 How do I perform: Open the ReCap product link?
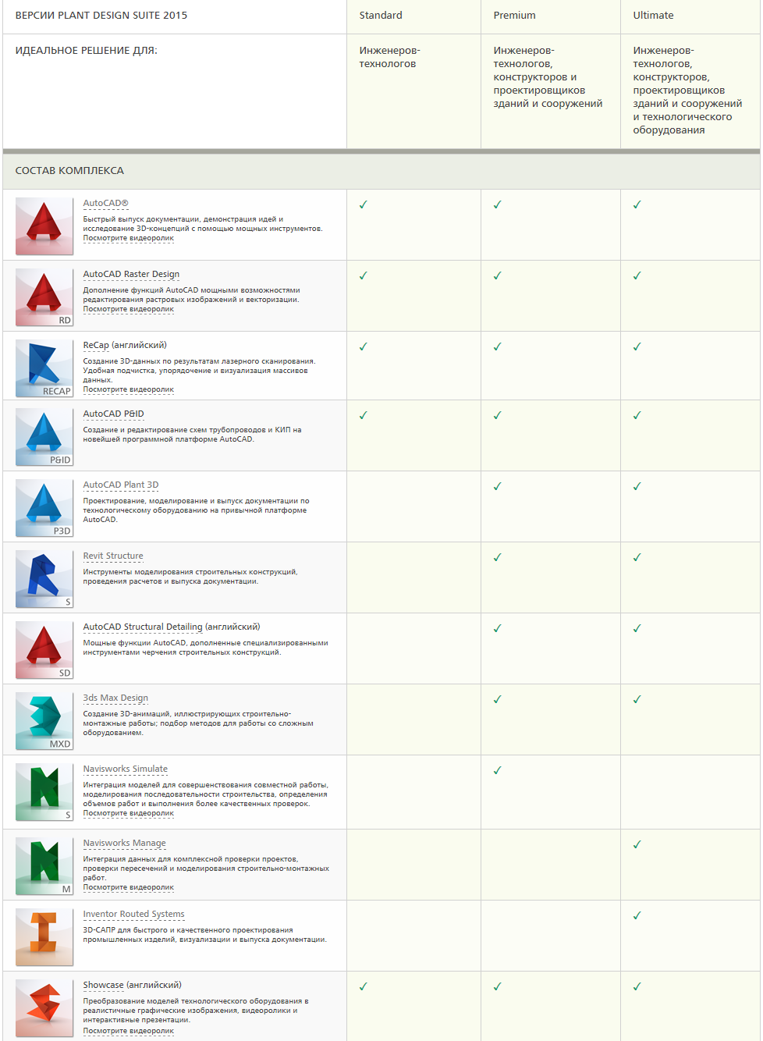coord(96,345)
